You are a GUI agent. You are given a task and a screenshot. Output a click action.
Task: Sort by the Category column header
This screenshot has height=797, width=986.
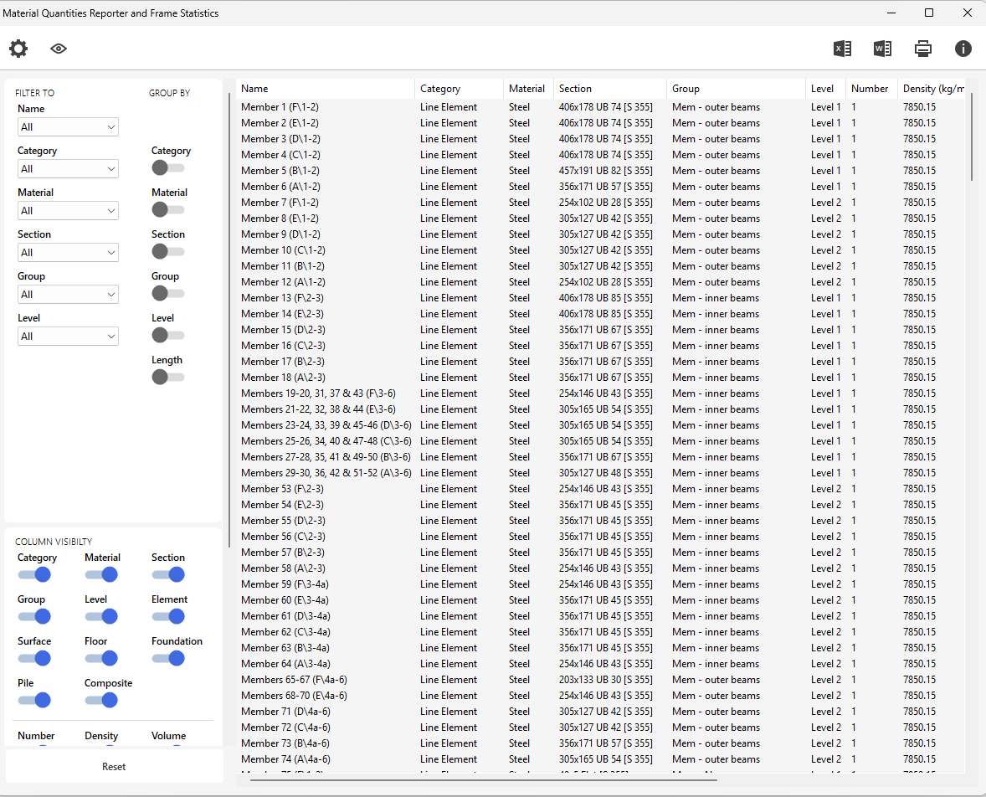(x=459, y=89)
